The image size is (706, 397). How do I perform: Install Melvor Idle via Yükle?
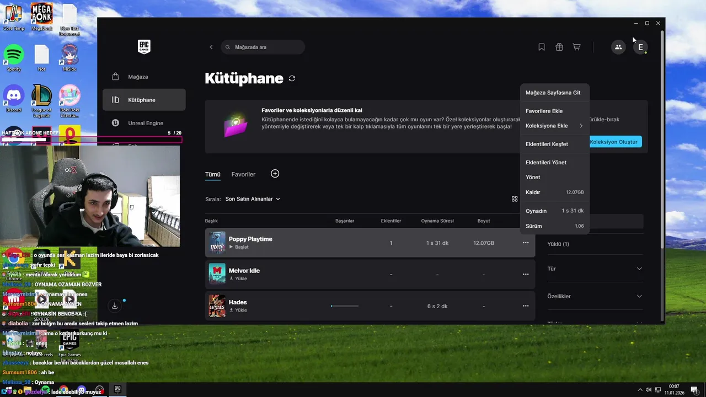(x=238, y=278)
